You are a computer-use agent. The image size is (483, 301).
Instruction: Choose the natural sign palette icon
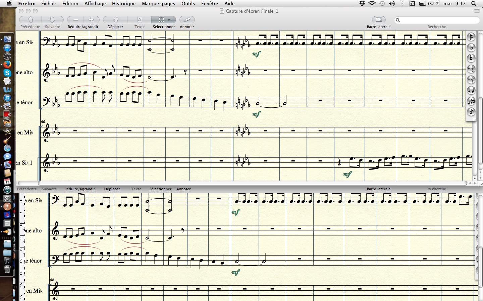[x=471, y=59]
